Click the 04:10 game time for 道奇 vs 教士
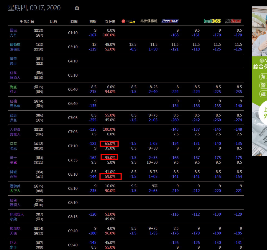The height and width of the screenshot is (250, 267). 73,61
